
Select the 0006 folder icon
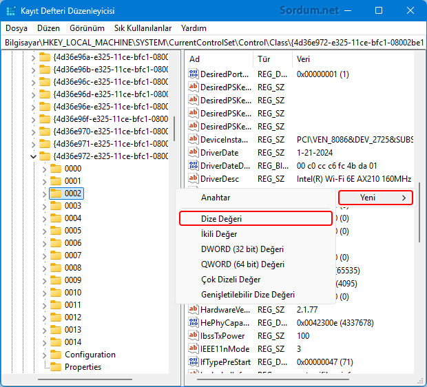pyautogui.click(x=56, y=242)
